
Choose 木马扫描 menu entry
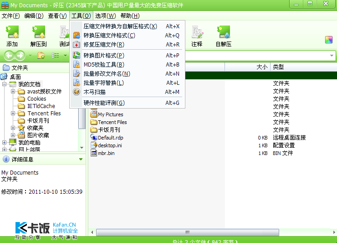[x=127, y=92]
